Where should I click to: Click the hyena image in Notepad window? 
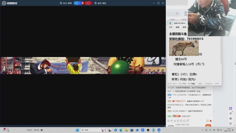click(184, 48)
